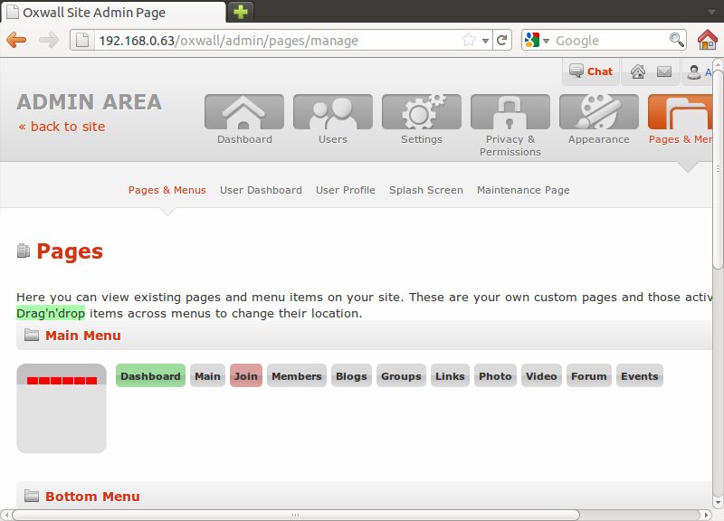The height and width of the screenshot is (521, 724).
Task: Click the Dashboard menu item tag
Action: (x=150, y=375)
